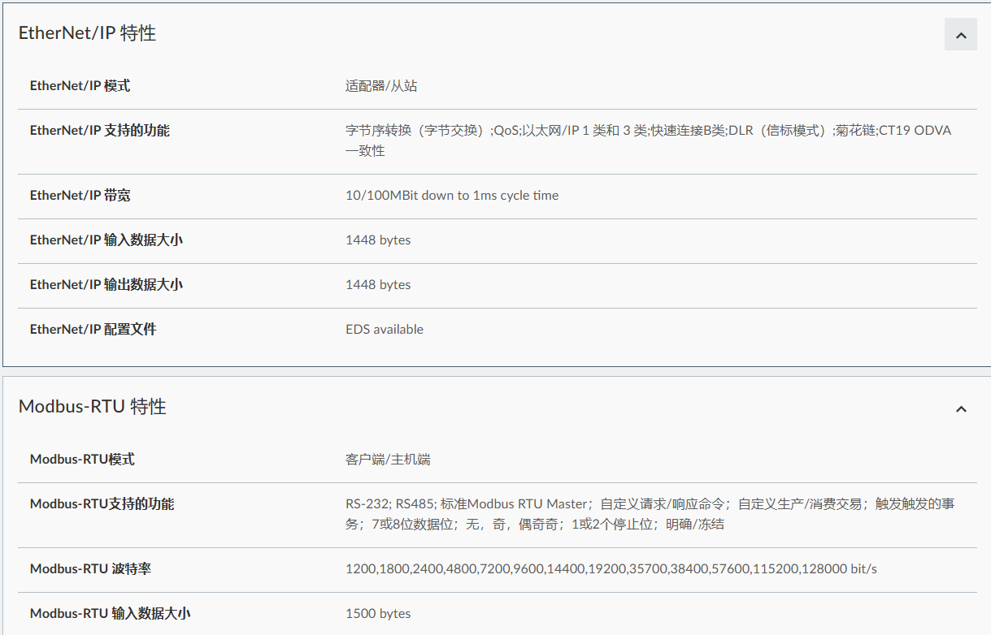
Task: Click the EtherNet/IP 特性 section heading
Action: point(87,33)
